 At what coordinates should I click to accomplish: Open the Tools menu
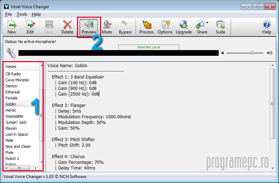click(x=22, y=14)
